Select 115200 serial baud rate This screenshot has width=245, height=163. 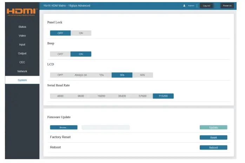point(163,96)
